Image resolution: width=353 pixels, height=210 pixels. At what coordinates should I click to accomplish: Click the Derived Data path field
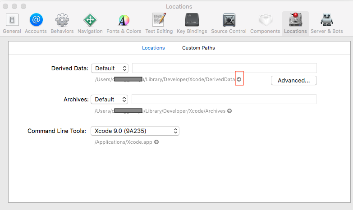click(225, 68)
